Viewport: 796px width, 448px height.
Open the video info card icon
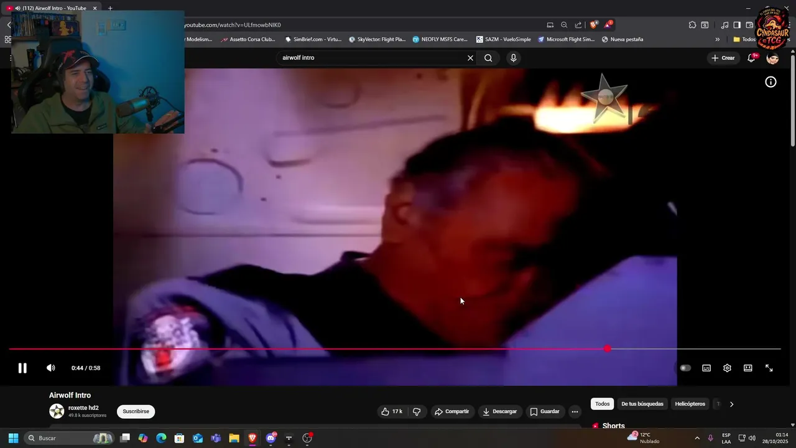(x=771, y=82)
